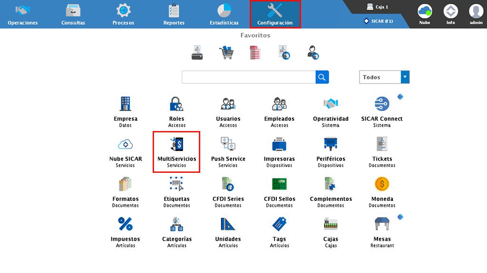Screen dimensions: 487x273
Task: Open CFDI Series settings
Action: (228, 192)
